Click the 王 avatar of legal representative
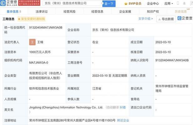Image resolution: width=193 pixels, height=125 pixels. click(x=32, y=42)
